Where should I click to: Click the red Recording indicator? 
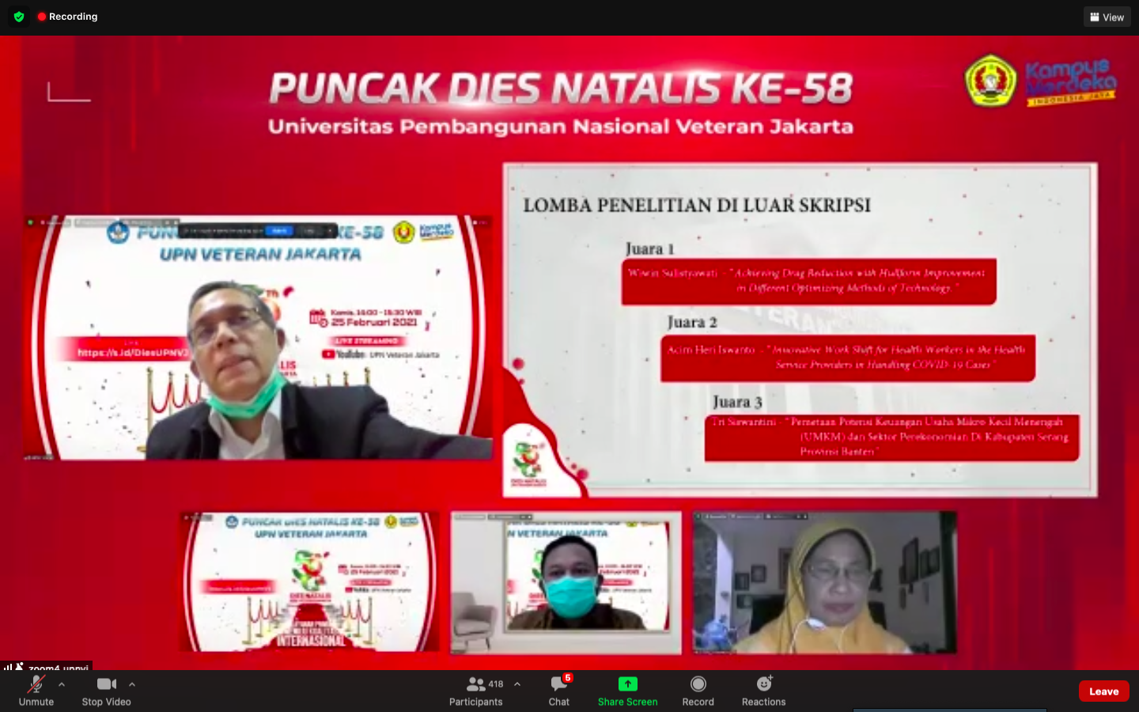tap(68, 17)
